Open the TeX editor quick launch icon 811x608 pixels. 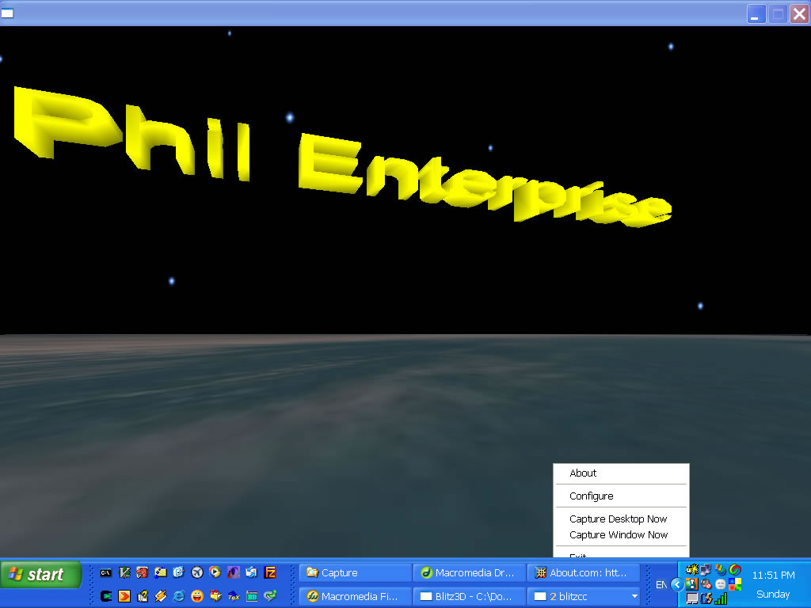point(234,595)
